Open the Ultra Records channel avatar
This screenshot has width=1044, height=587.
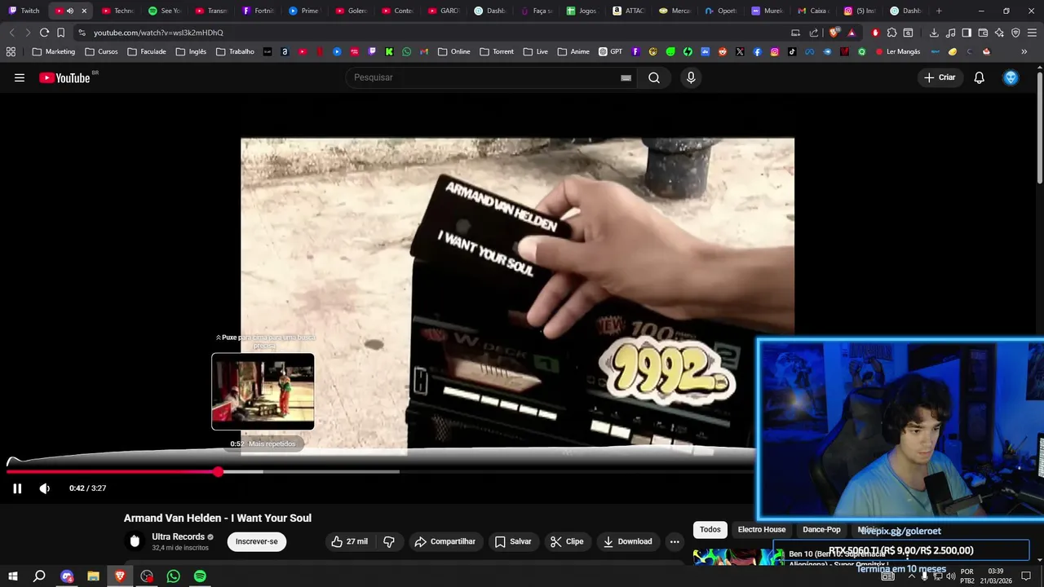pyautogui.click(x=135, y=541)
